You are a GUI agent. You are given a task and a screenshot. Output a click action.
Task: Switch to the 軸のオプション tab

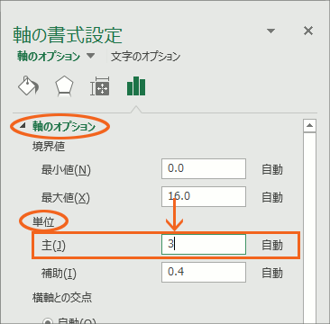coord(49,57)
